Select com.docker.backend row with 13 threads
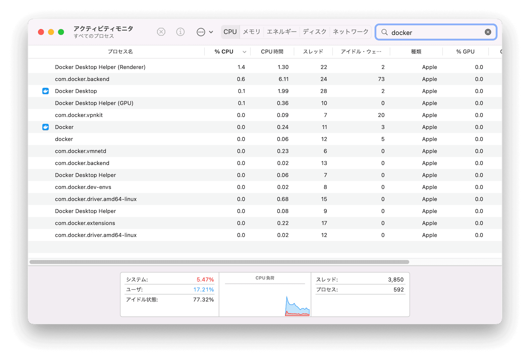530x361 pixels. (x=265, y=163)
